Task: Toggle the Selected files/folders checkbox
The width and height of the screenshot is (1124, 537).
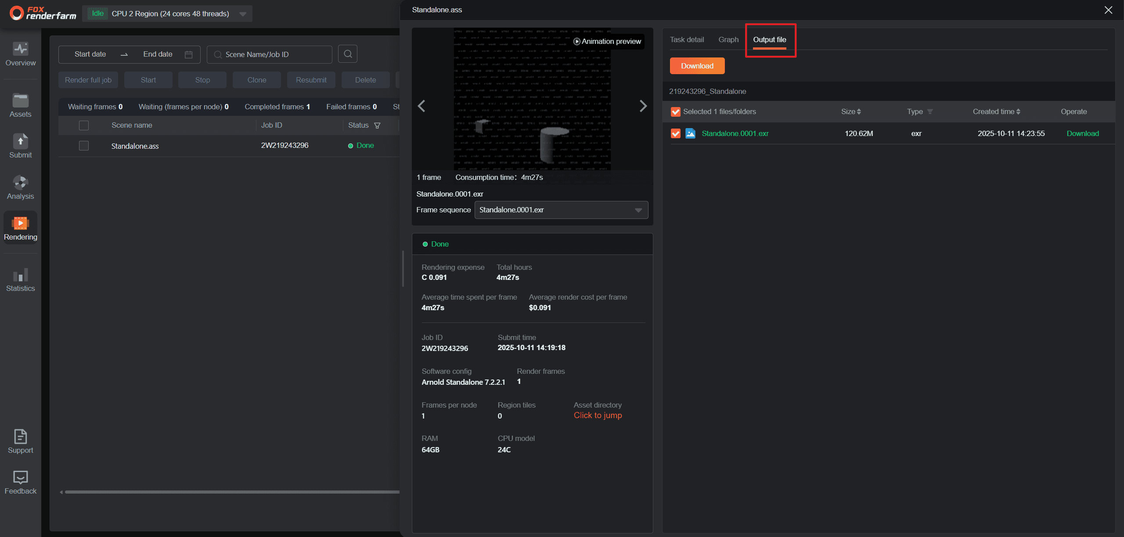Action: coord(676,112)
